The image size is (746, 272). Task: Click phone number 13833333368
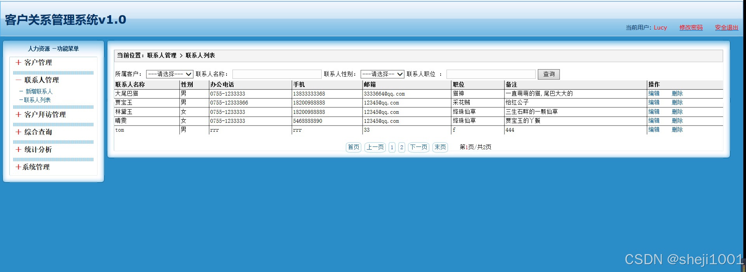(x=309, y=94)
